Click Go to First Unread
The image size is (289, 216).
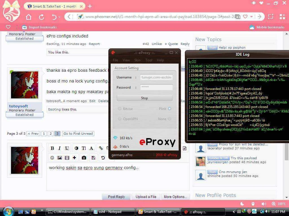(x=78, y=134)
